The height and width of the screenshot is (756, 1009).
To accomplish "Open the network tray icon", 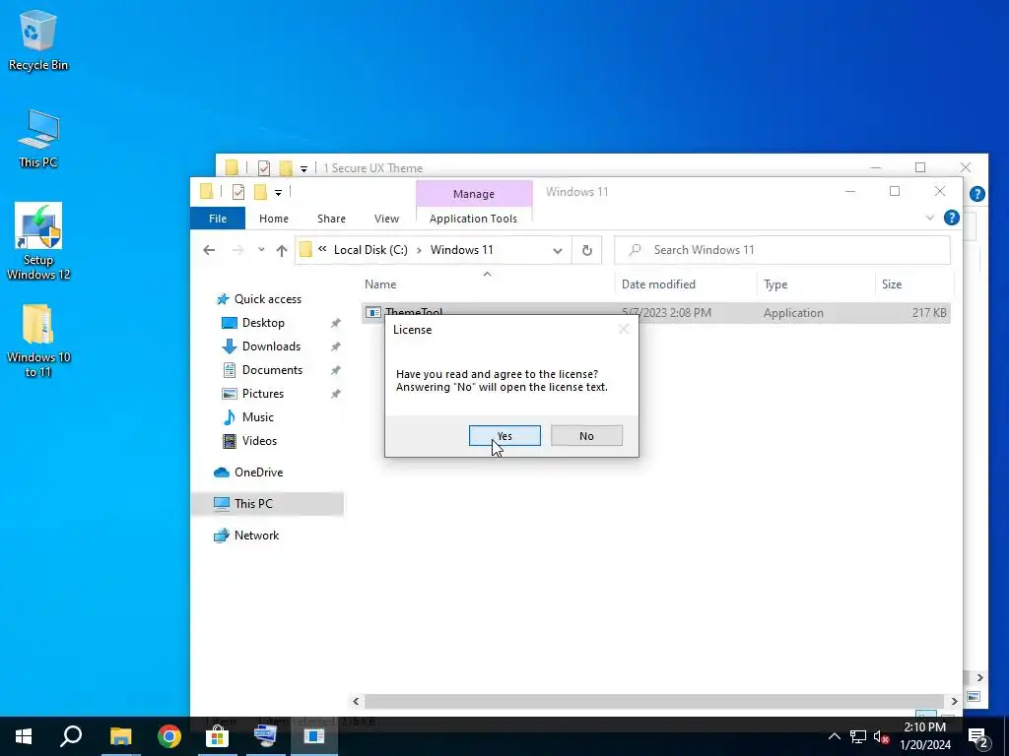I will click(x=858, y=736).
